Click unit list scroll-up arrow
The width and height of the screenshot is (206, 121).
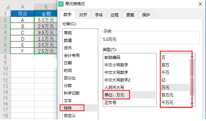coord(192,57)
